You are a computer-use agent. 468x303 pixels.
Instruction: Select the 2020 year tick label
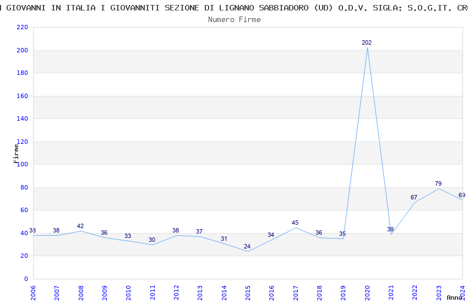coord(367,292)
